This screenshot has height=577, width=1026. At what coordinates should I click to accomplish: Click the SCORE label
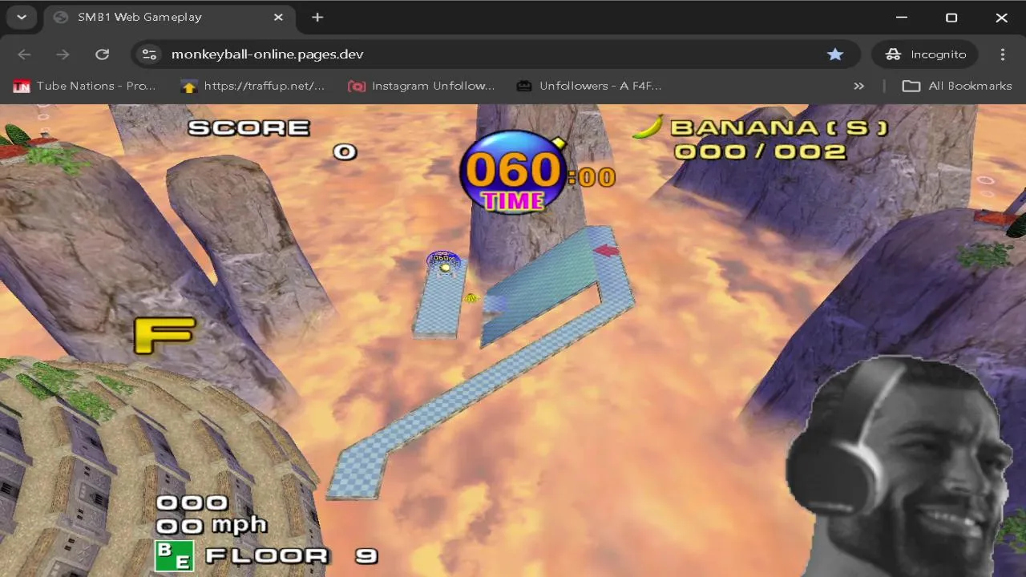tap(248, 128)
